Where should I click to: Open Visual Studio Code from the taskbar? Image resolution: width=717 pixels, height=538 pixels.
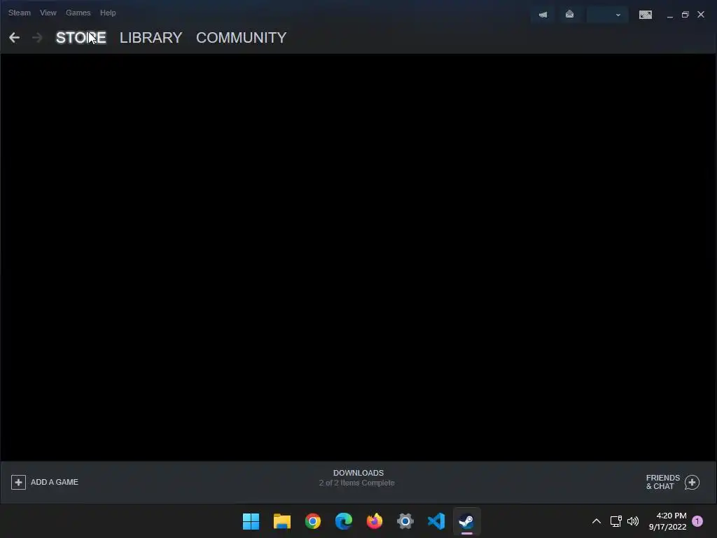point(436,521)
